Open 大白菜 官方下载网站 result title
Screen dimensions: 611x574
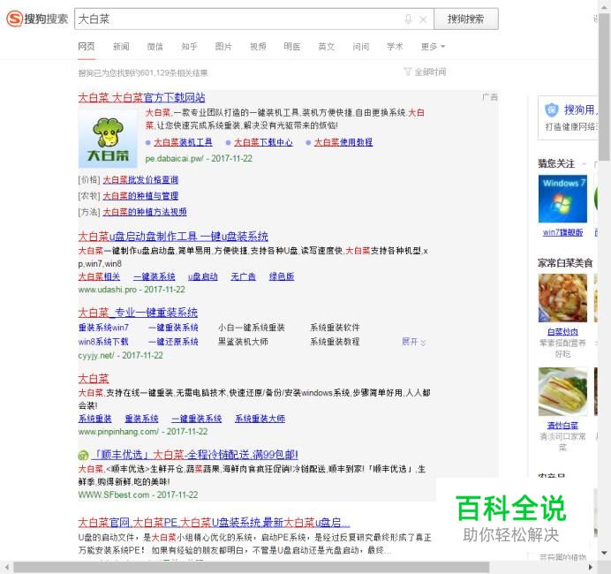click(x=141, y=97)
